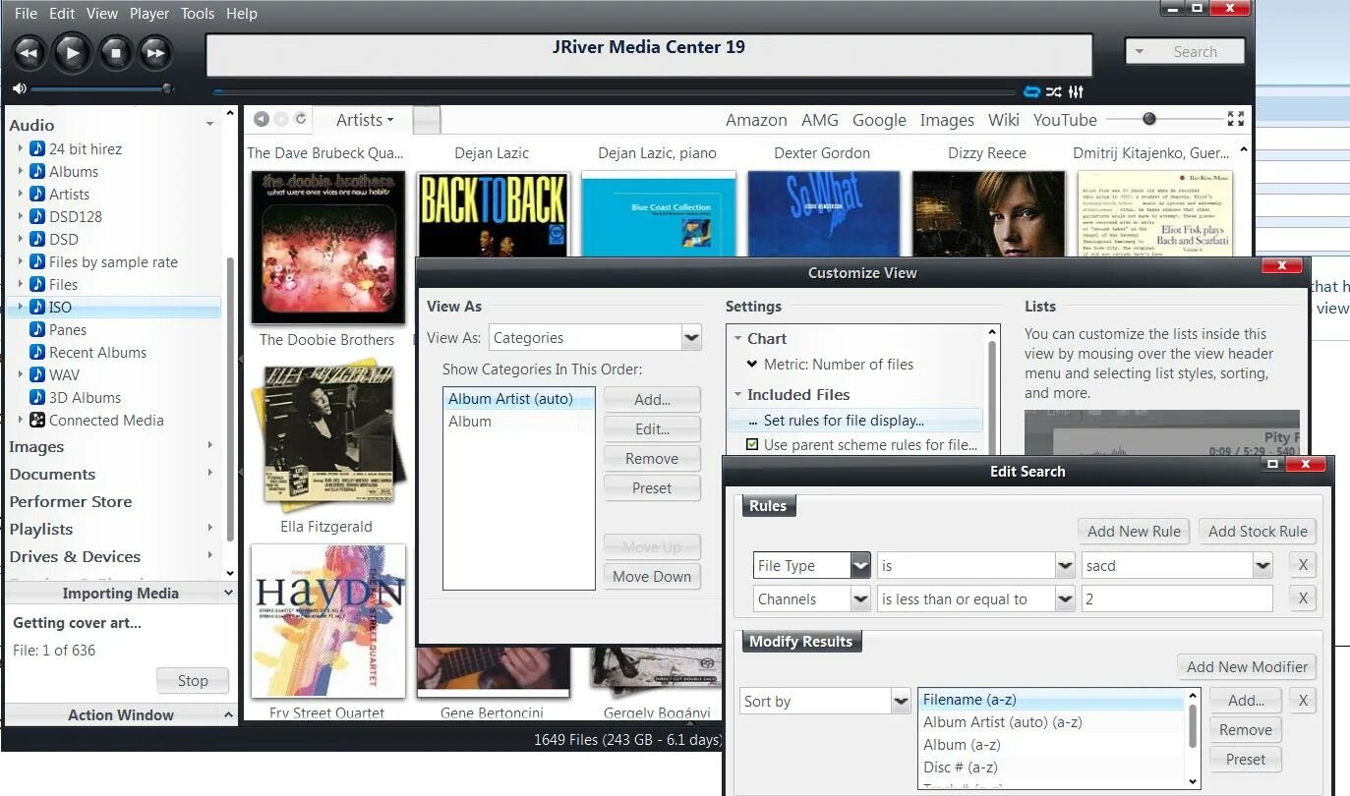The height and width of the screenshot is (796, 1350).
Task: Toggle Use parent scheme rules checkbox
Action: coord(752,444)
